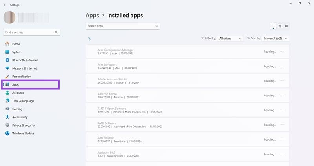This screenshot has width=314, height=166.
Task: Click the Acer Configuration Manager name
Action: pos(115,50)
